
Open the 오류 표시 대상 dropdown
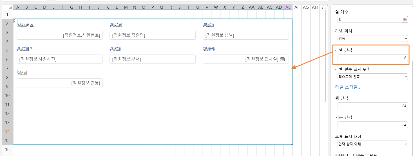373,144
